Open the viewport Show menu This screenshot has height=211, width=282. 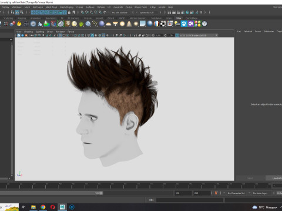[x=50, y=32]
